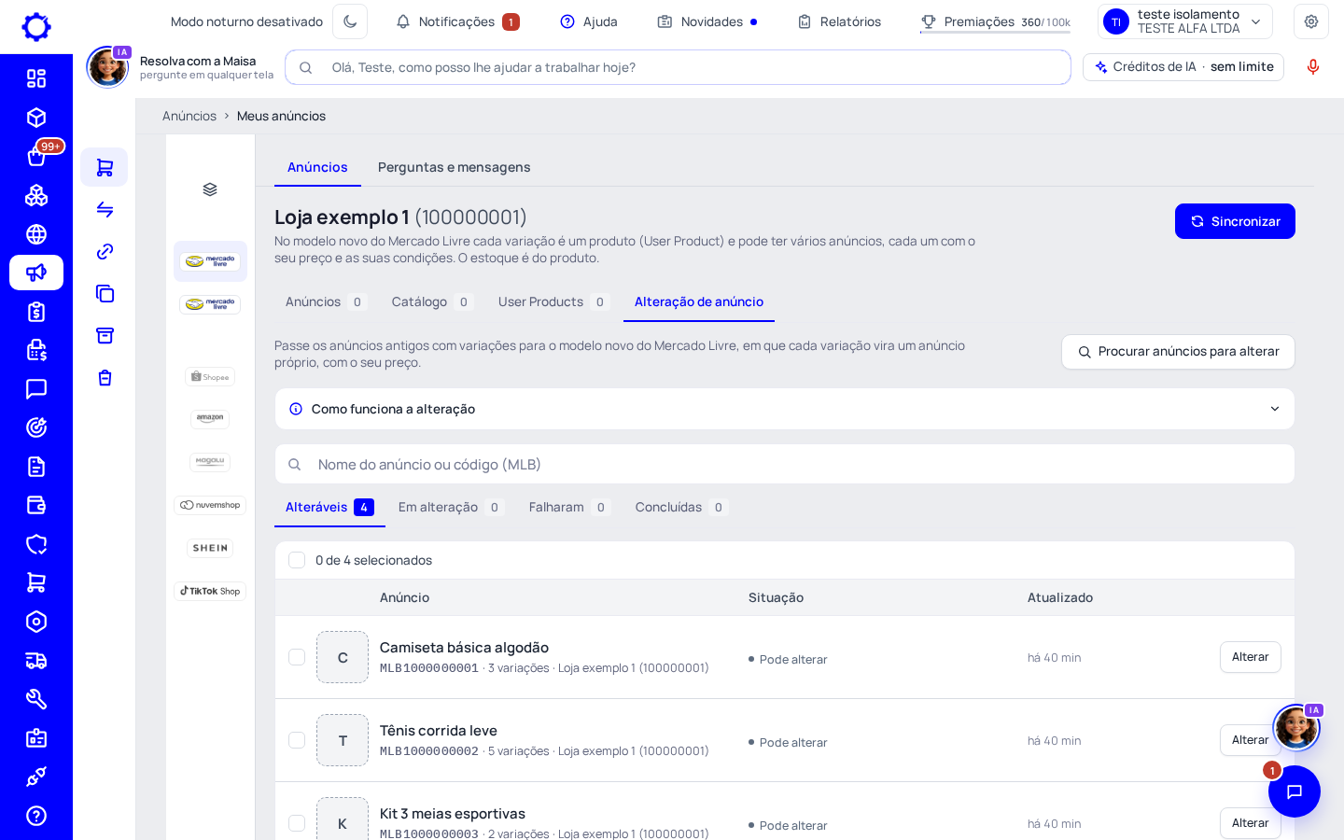The height and width of the screenshot is (840, 1344).
Task: Toggle night mode moon button
Action: click(350, 21)
